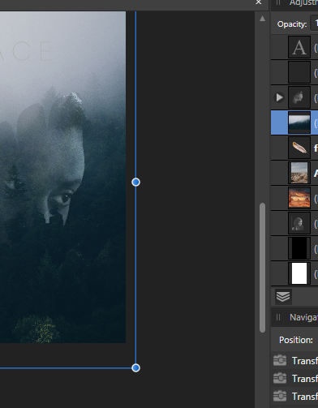Select the blank dark layer thumbnail under the text layer
The image size is (318, 408).
[299, 72]
